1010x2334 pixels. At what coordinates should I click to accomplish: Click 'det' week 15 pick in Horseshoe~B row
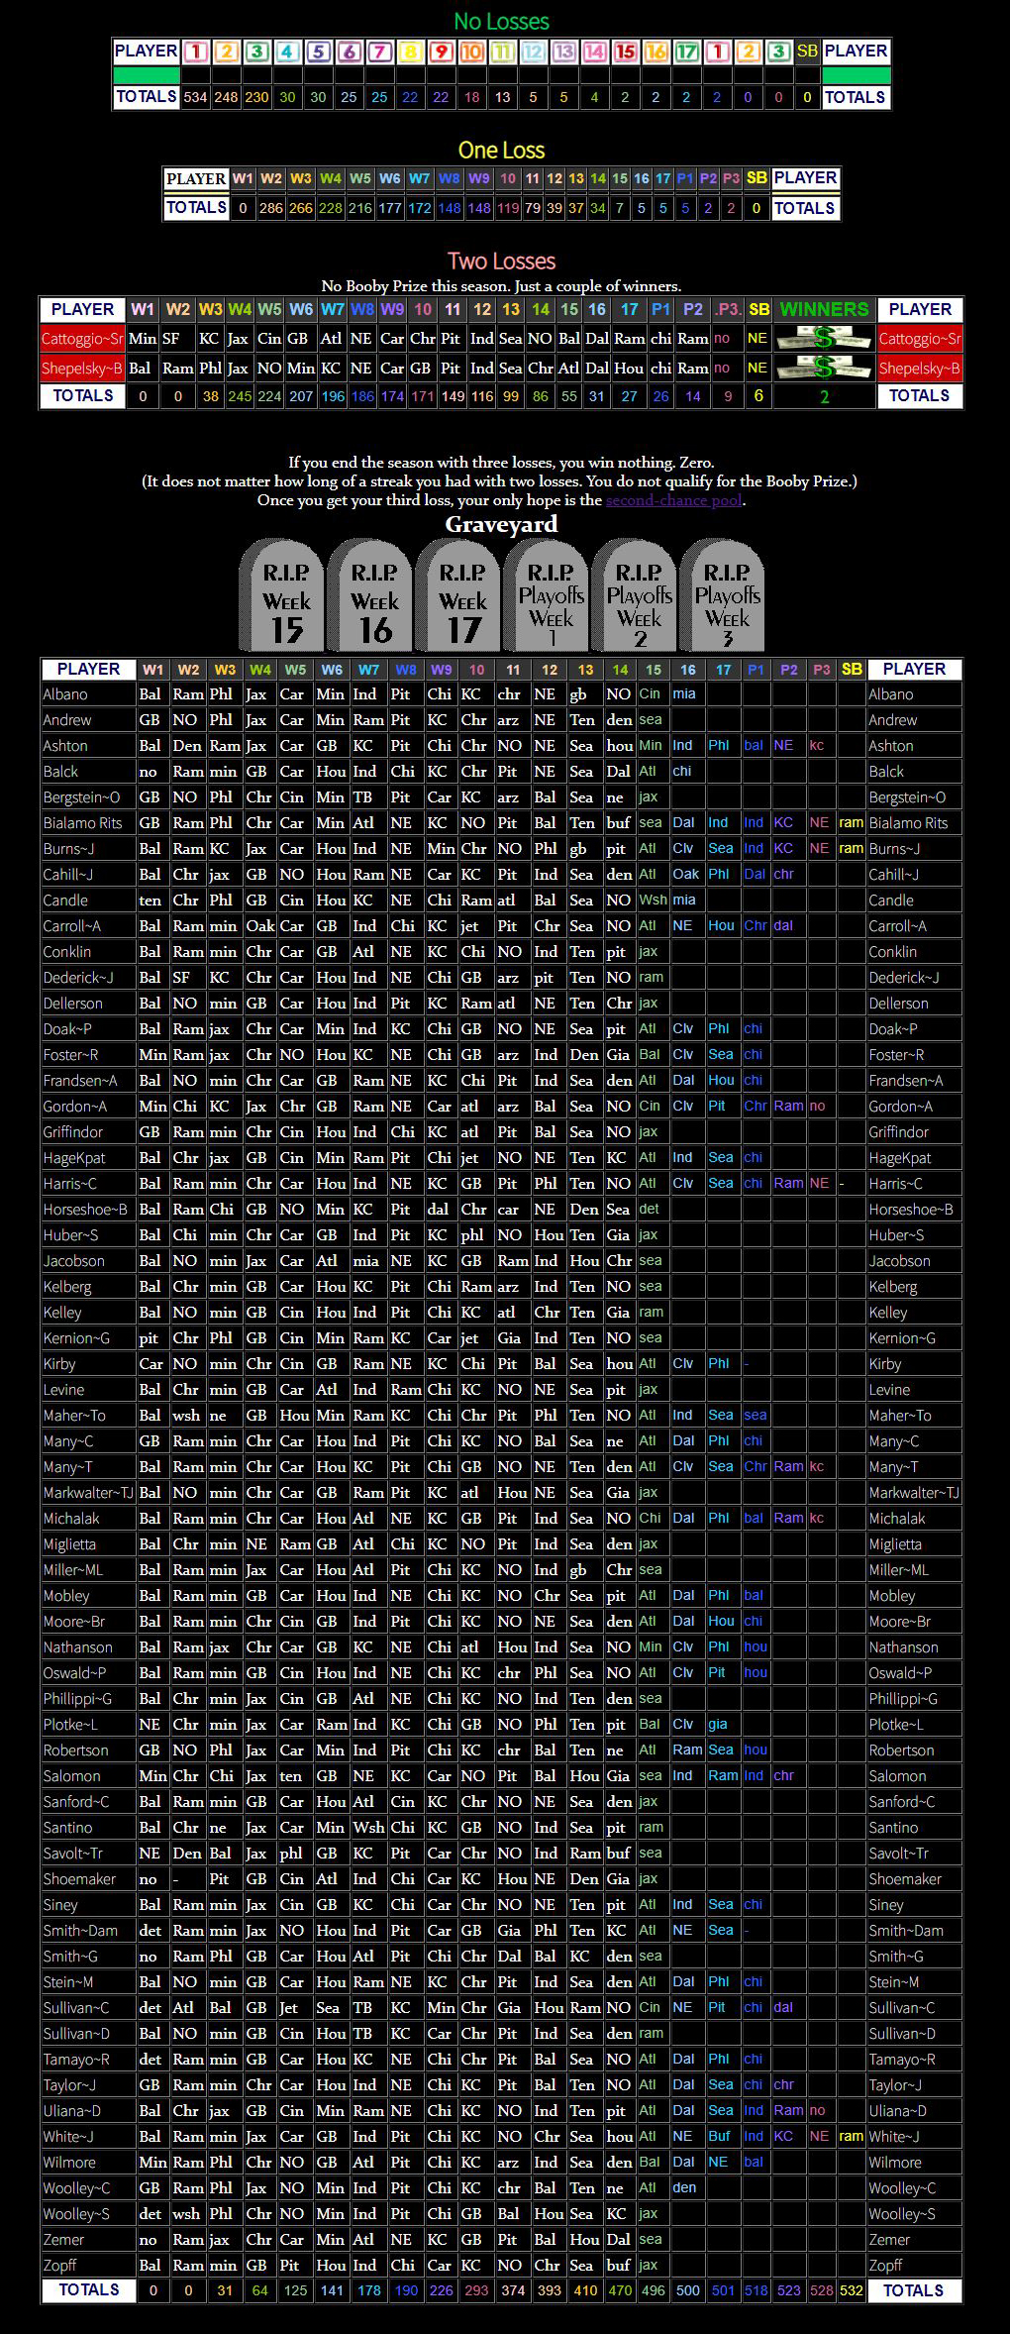649,1210
